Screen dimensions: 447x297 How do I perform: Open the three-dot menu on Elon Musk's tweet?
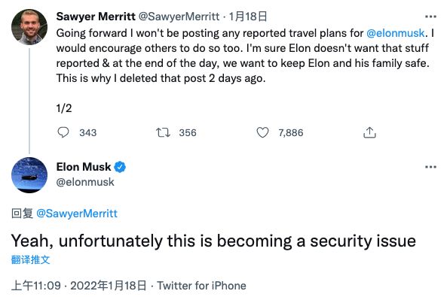[430, 167]
